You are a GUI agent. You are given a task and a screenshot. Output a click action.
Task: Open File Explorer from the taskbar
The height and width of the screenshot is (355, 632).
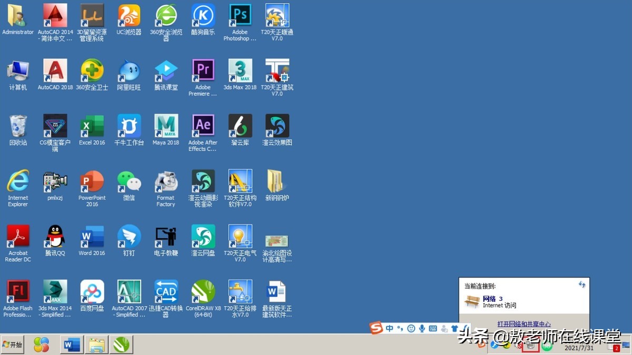coord(96,345)
